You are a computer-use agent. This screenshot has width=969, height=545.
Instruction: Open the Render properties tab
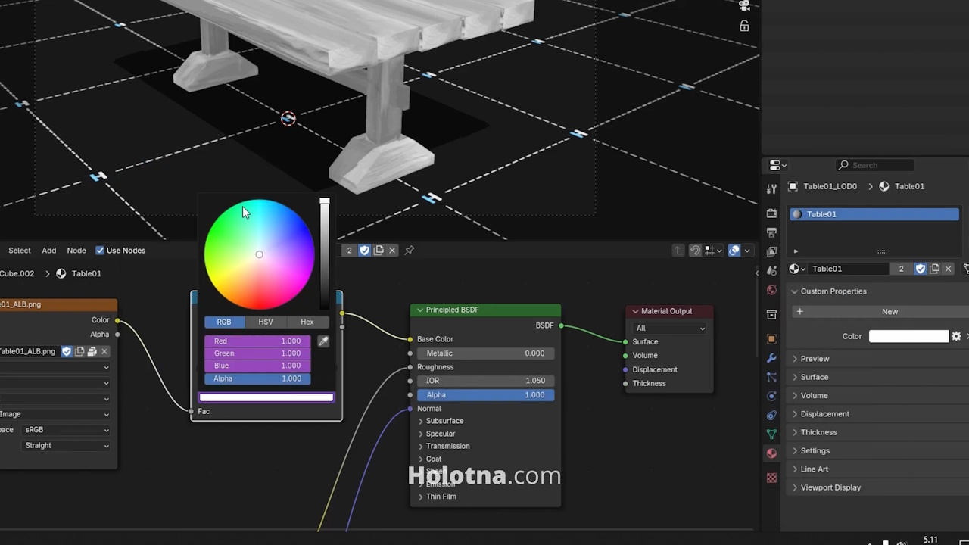[771, 213]
